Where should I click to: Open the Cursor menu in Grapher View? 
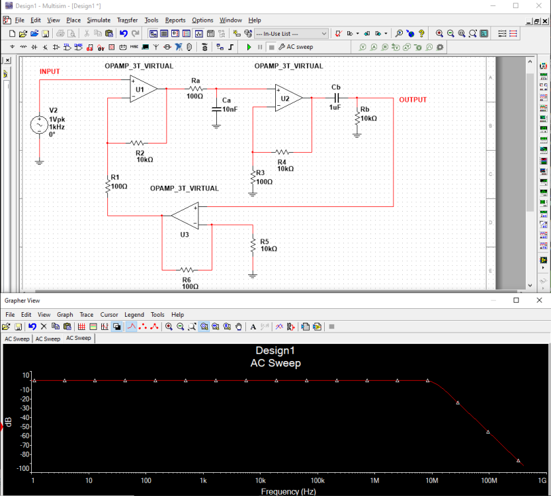click(x=109, y=315)
